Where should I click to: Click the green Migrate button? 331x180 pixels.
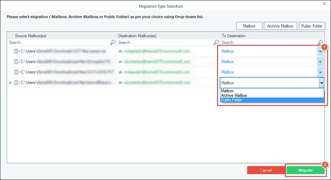coord(305,170)
